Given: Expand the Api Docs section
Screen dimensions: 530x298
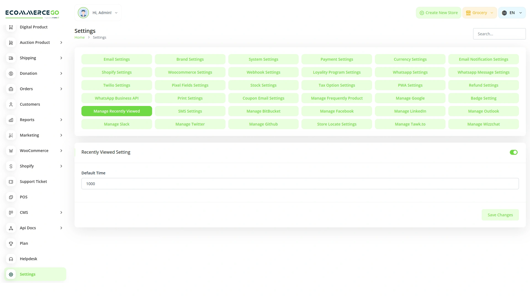Looking at the screenshot, I should pyautogui.click(x=61, y=228).
